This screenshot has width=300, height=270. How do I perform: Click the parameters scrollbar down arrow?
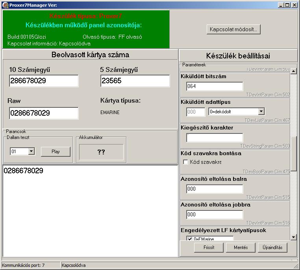coord(293,237)
